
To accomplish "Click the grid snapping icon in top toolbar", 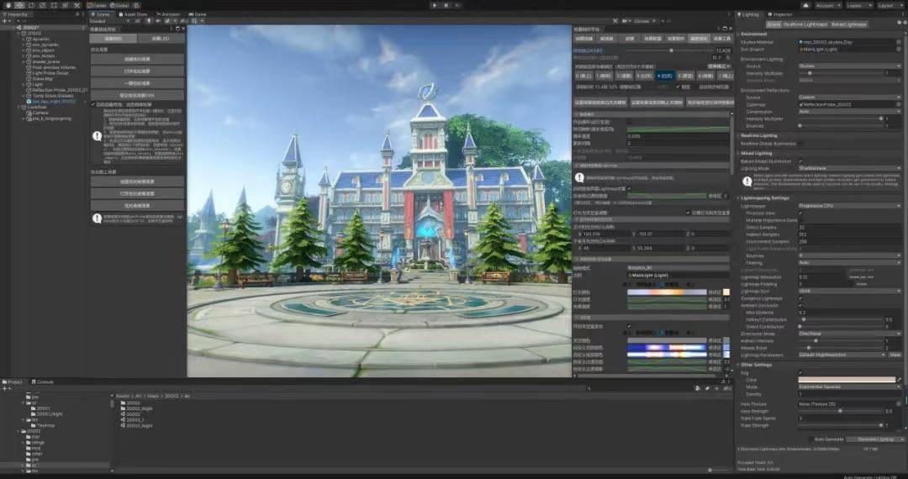I will click(x=137, y=5).
